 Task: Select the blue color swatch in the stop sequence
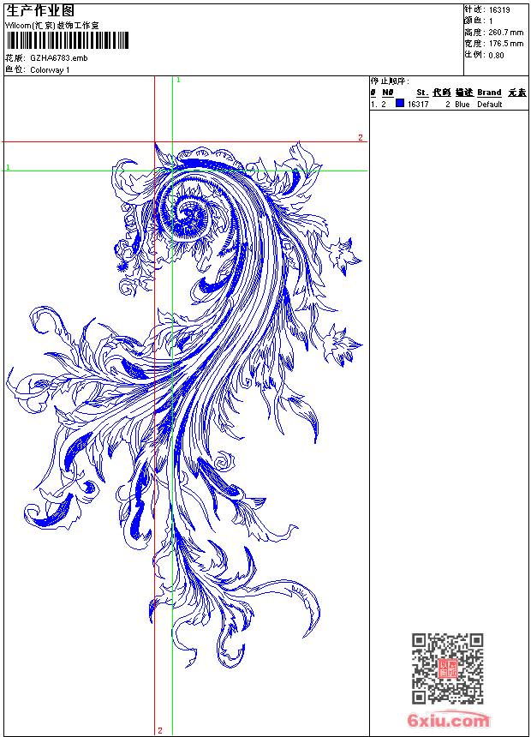pyautogui.click(x=399, y=104)
